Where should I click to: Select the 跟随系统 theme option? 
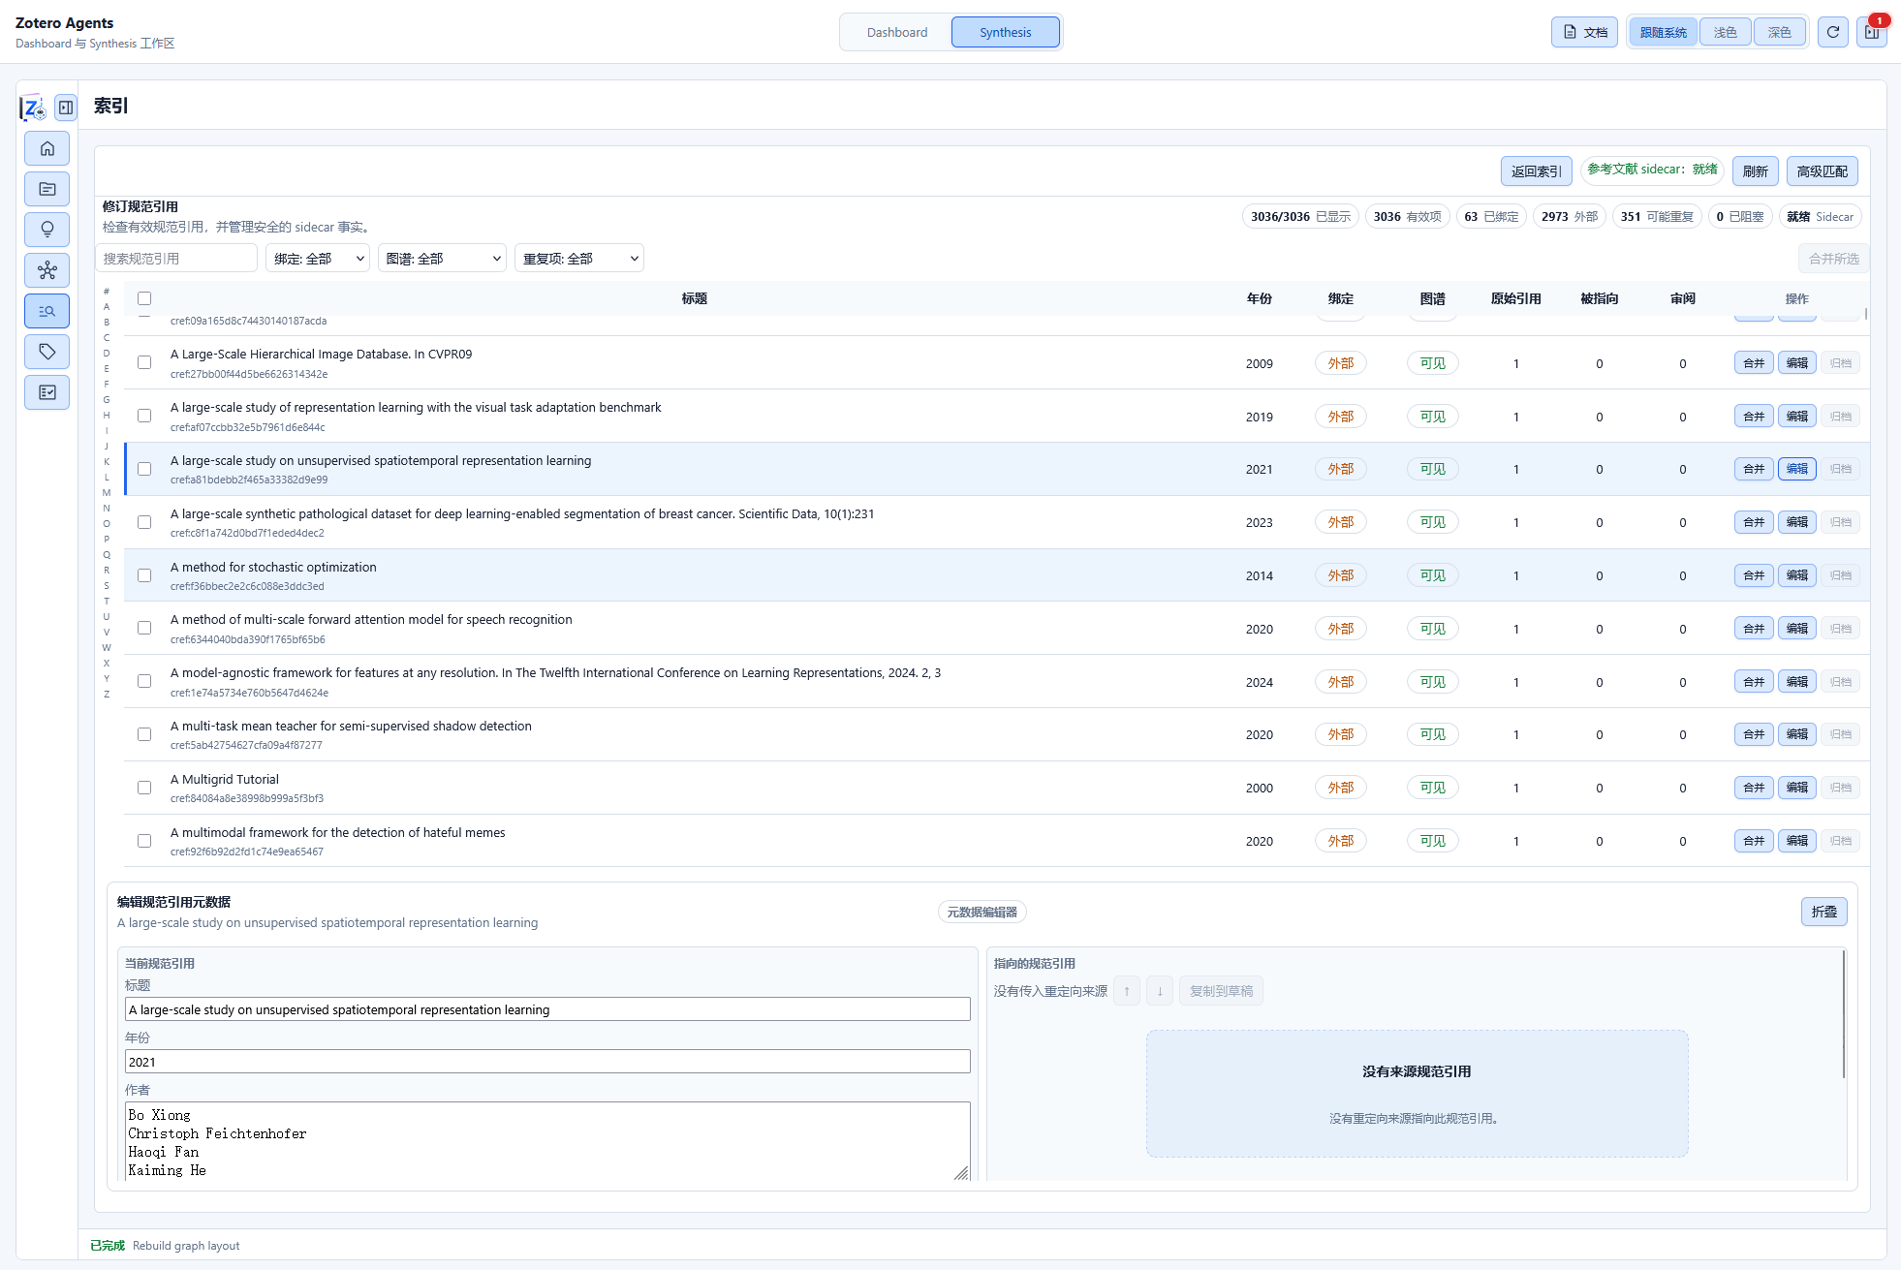(1663, 32)
